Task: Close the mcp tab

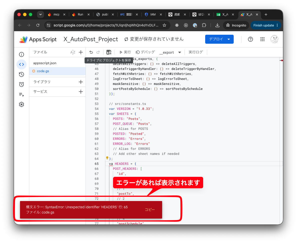Action: [64, 14]
